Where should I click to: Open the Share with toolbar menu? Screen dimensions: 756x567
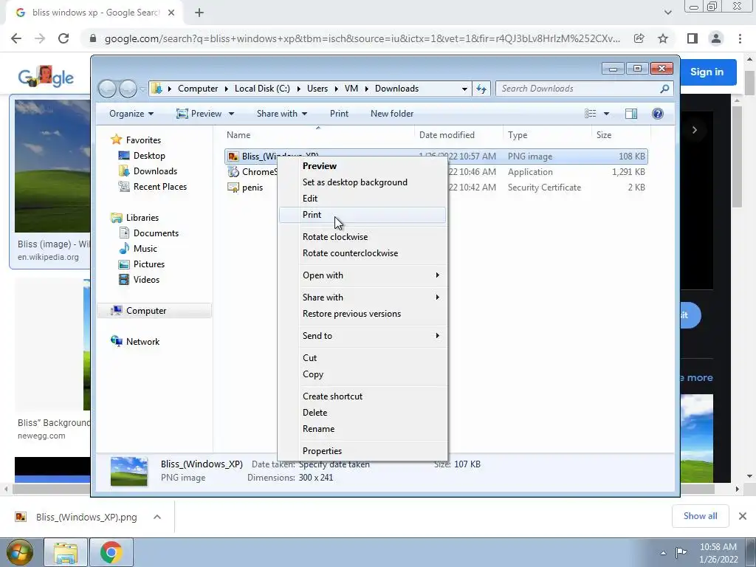pos(281,114)
